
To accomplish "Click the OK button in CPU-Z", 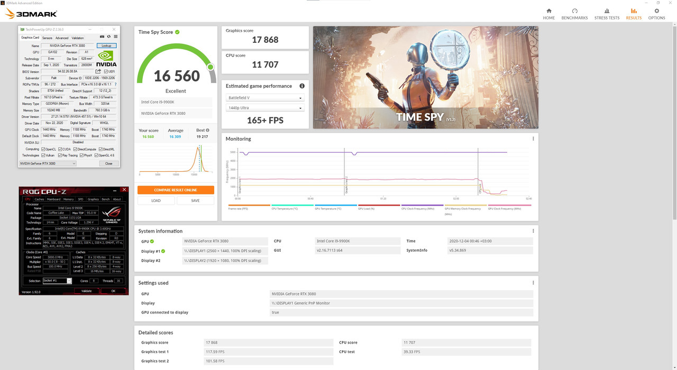I will click(113, 291).
